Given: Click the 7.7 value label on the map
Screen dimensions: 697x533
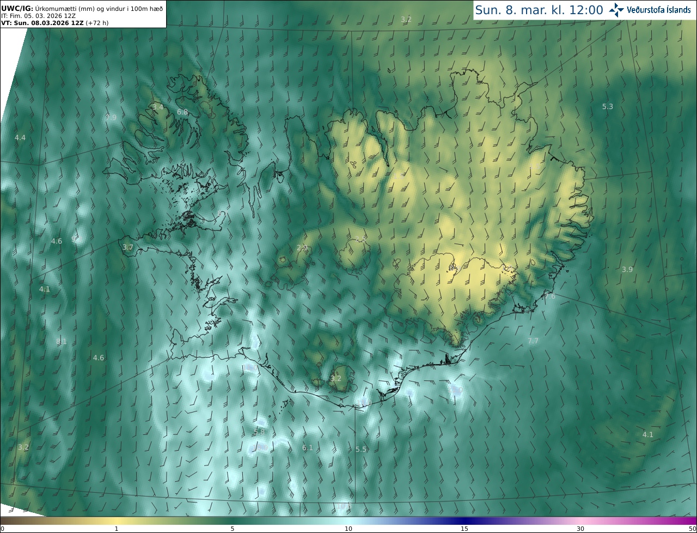Looking at the screenshot, I should click(x=533, y=341).
